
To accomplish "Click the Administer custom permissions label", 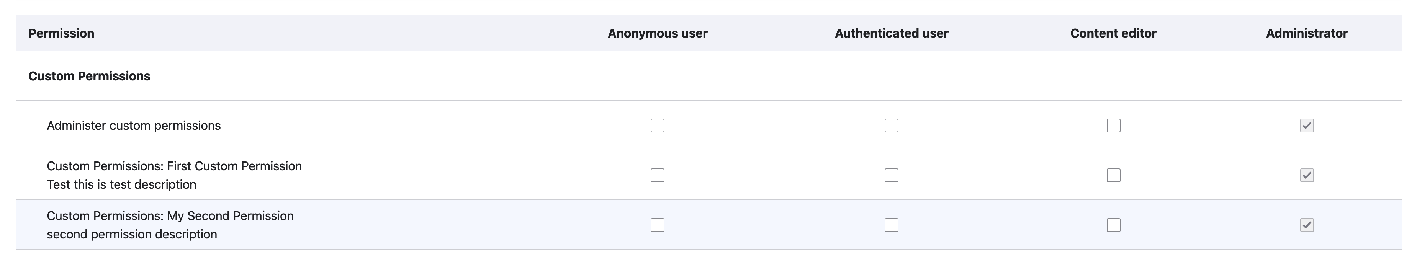I will coord(134,125).
